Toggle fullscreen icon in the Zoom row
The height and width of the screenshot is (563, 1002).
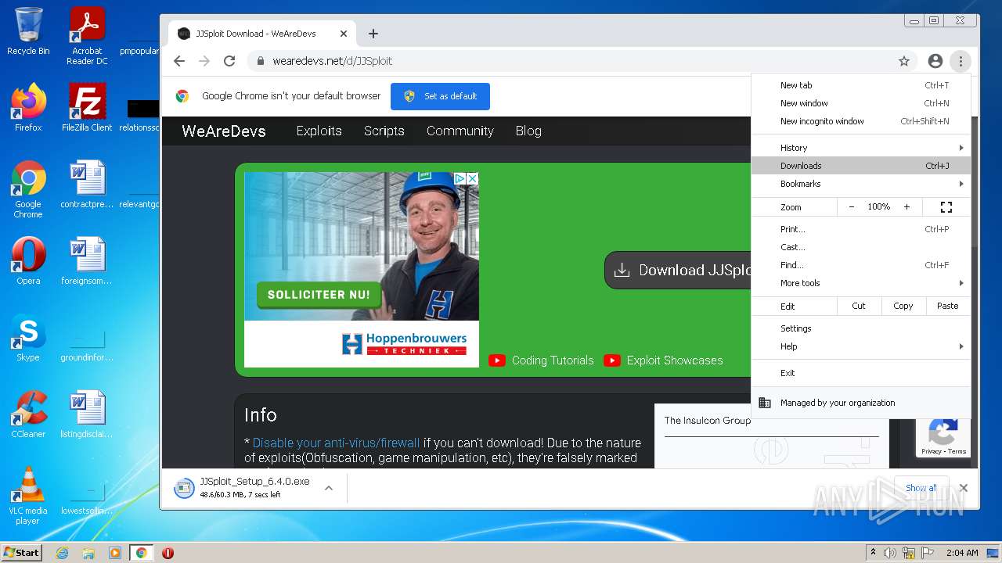(946, 207)
